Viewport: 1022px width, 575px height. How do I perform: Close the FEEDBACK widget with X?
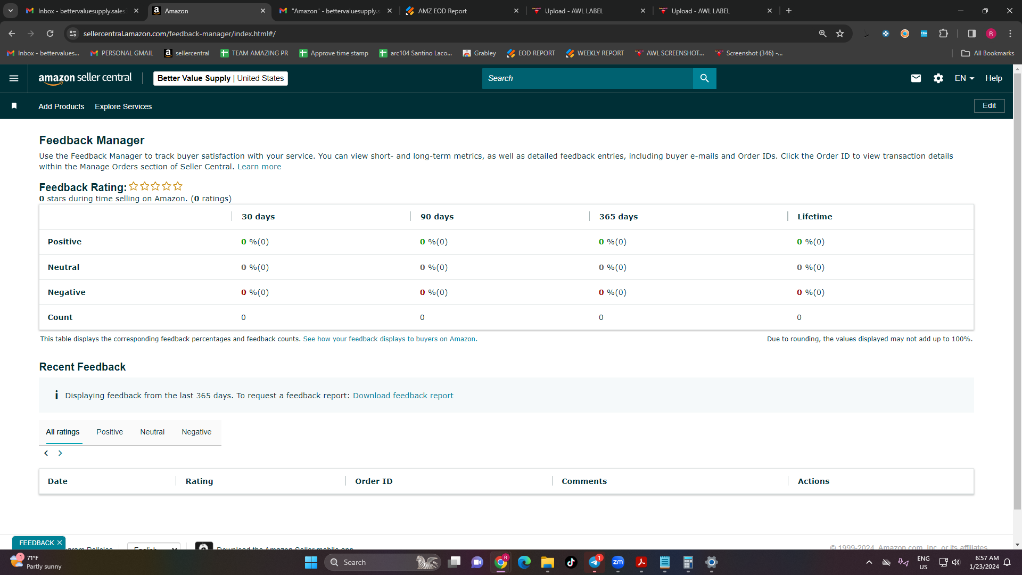[60, 543]
